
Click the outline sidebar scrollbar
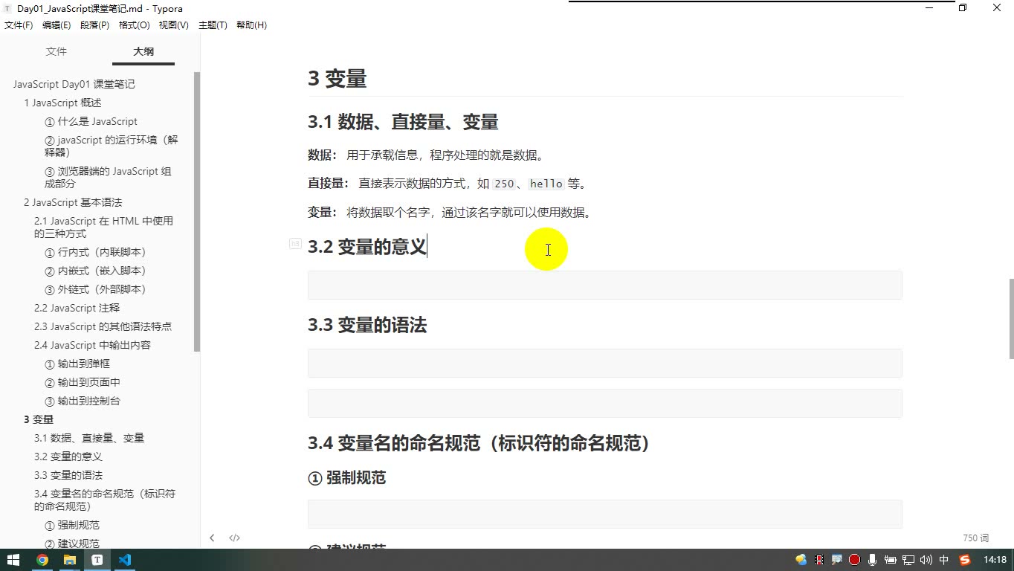point(197,212)
